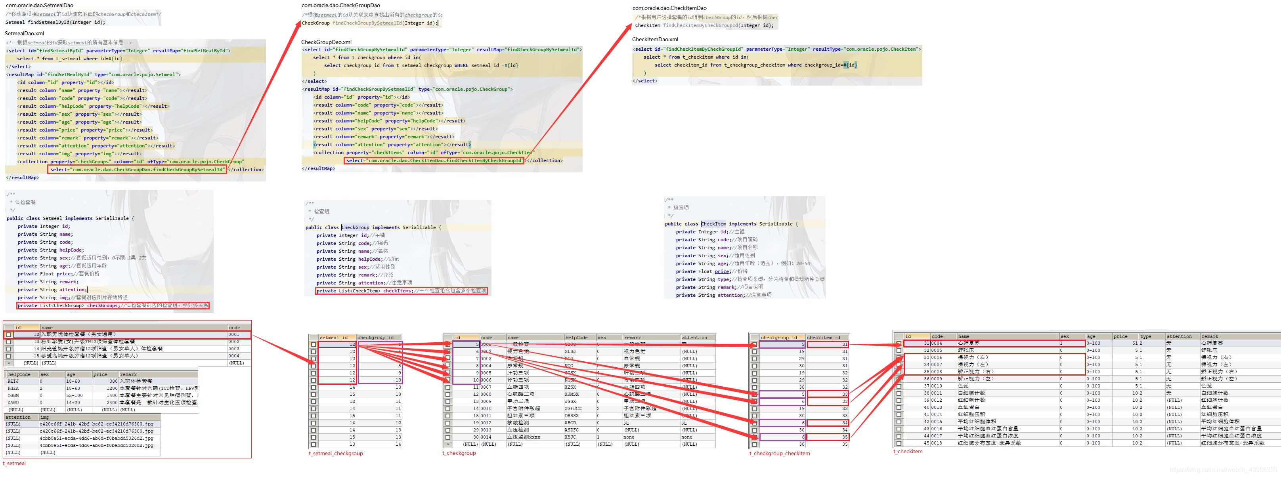
Task: Click the price column header in t_checkitem
Action: point(1120,337)
